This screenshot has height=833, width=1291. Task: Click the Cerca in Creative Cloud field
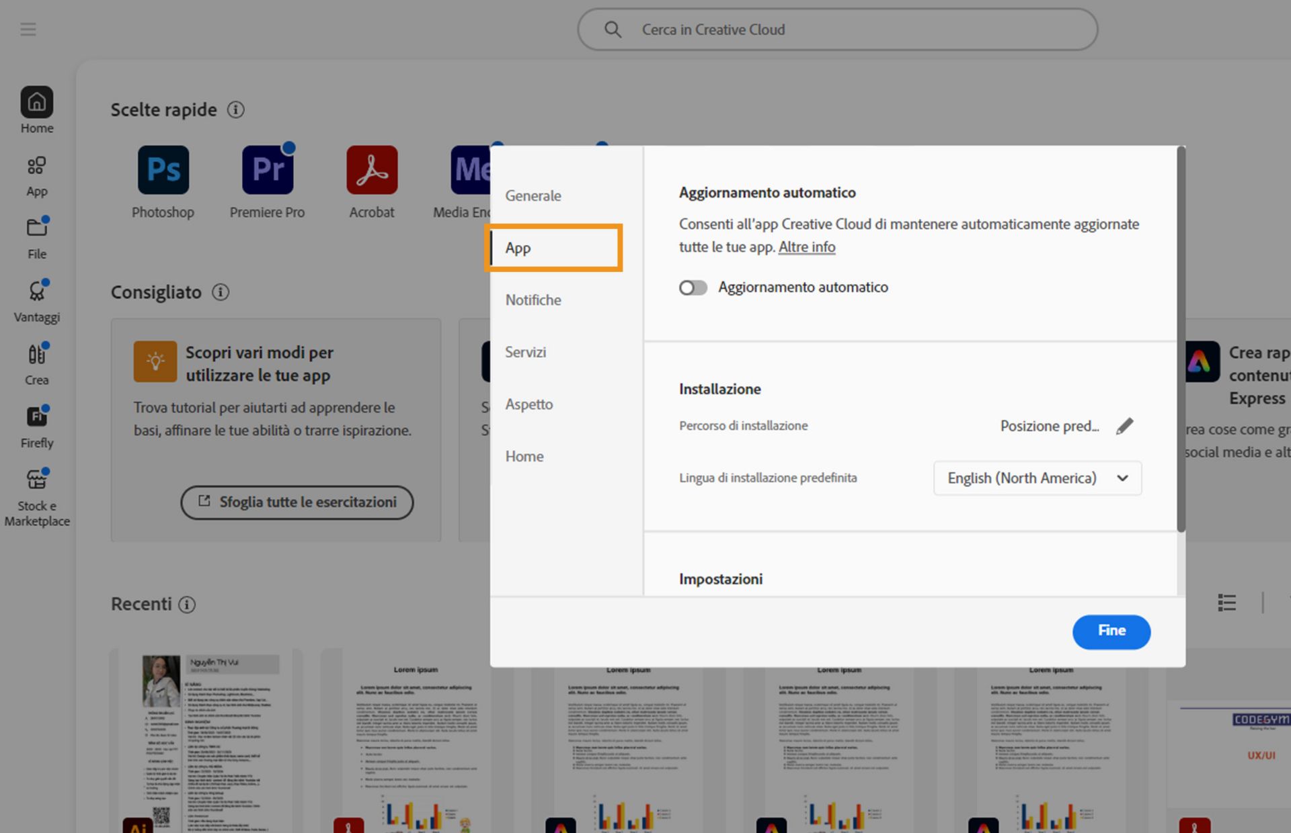click(837, 30)
